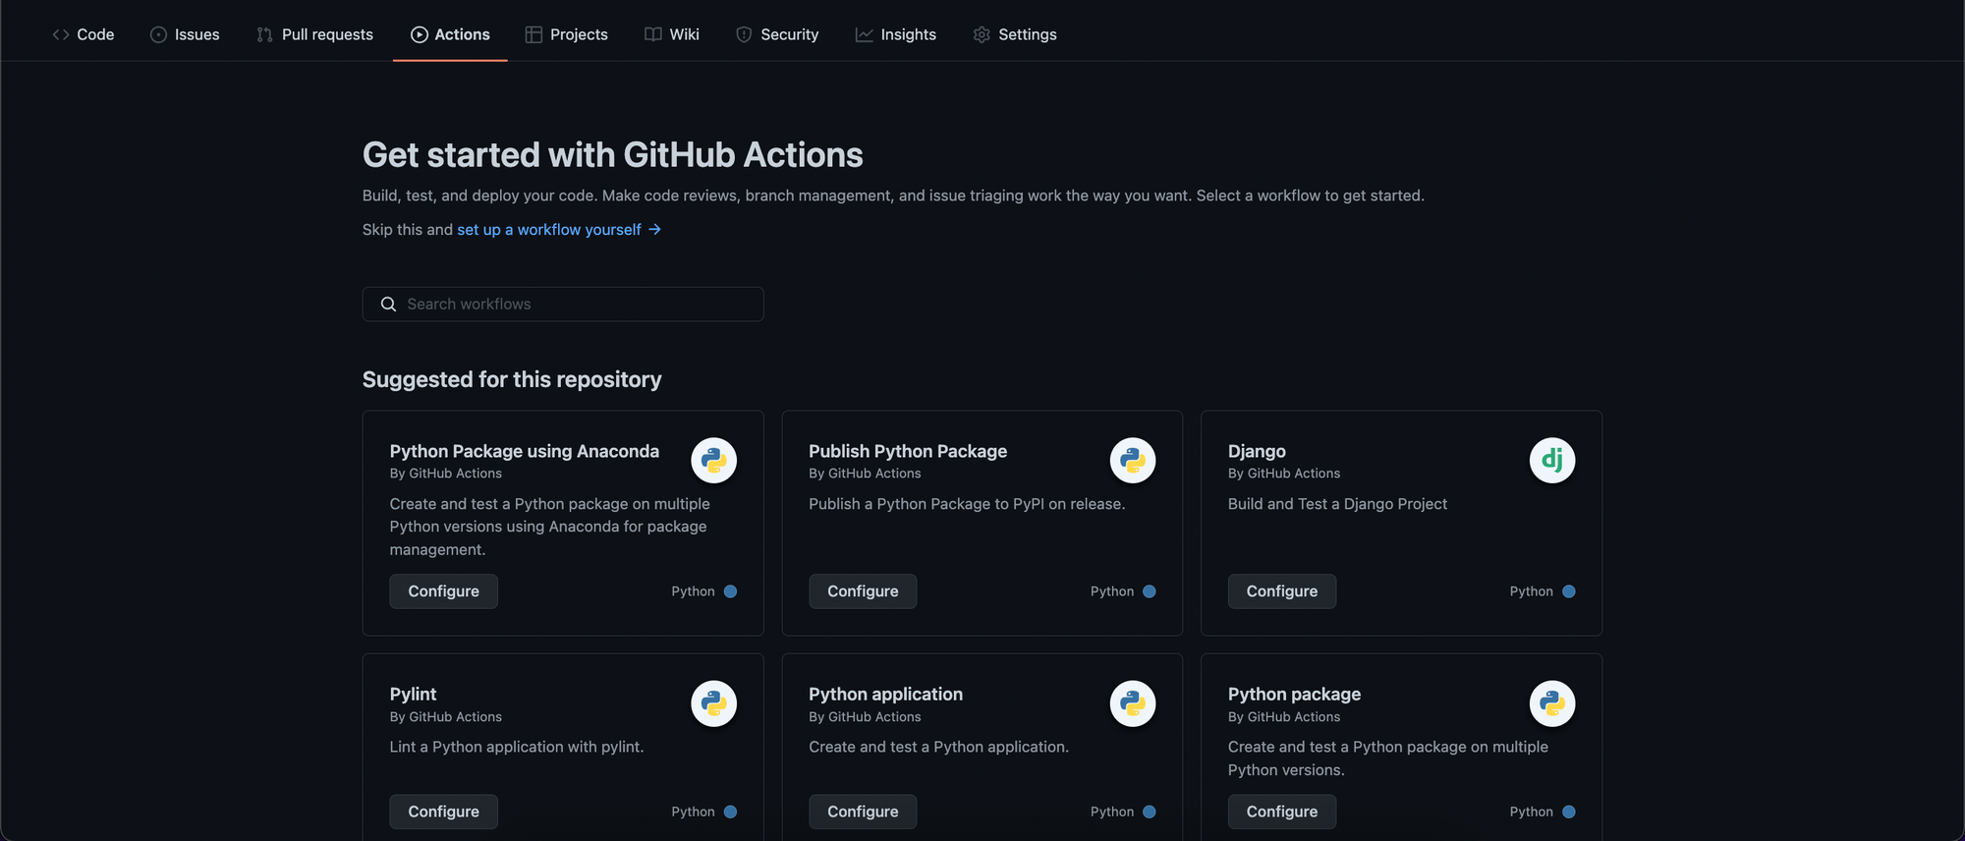Click the search magnifier icon
This screenshot has height=841, width=1965.
388,305
